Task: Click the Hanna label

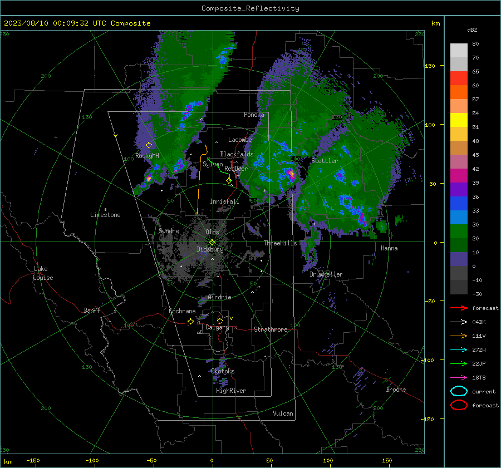Action: pyautogui.click(x=389, y=248)
